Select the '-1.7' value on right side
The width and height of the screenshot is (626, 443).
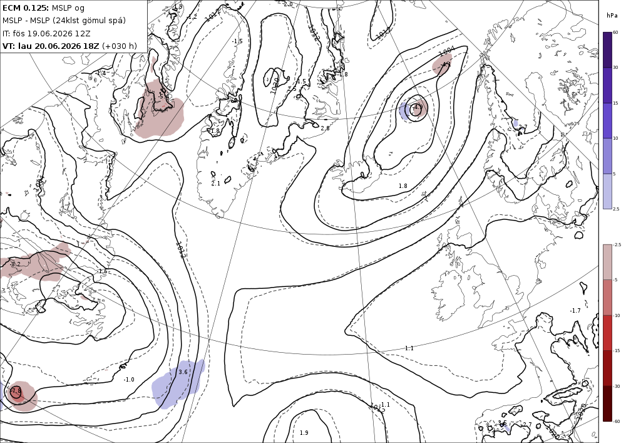pos(575,310)
